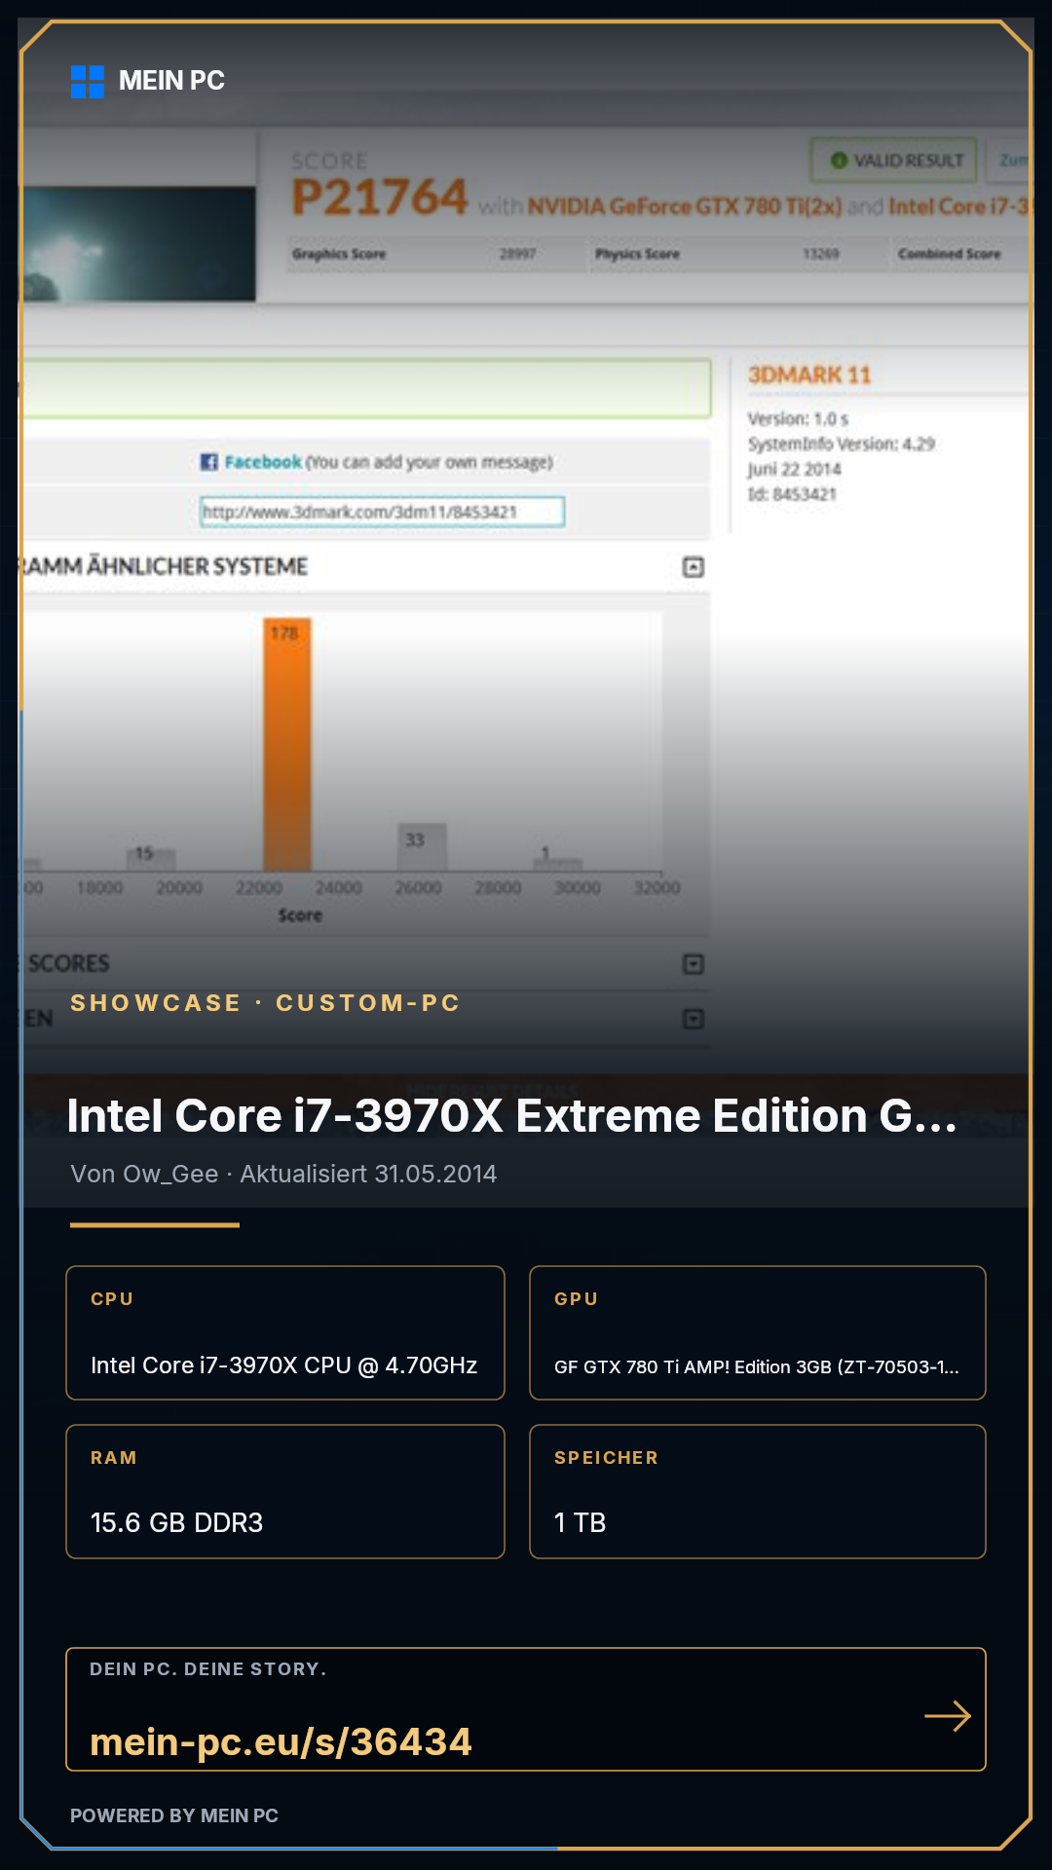Image resolution: width=1052 pixels, height=1870 pixels.
Task: Click the Facebook icon in share row
Action: pyautogui.click(x=208, y=462)
